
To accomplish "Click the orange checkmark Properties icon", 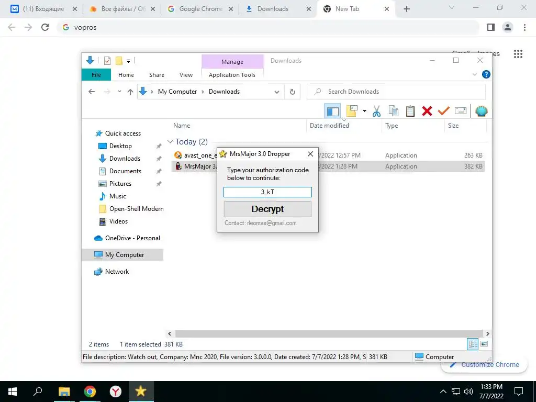I will click(444, 111).
